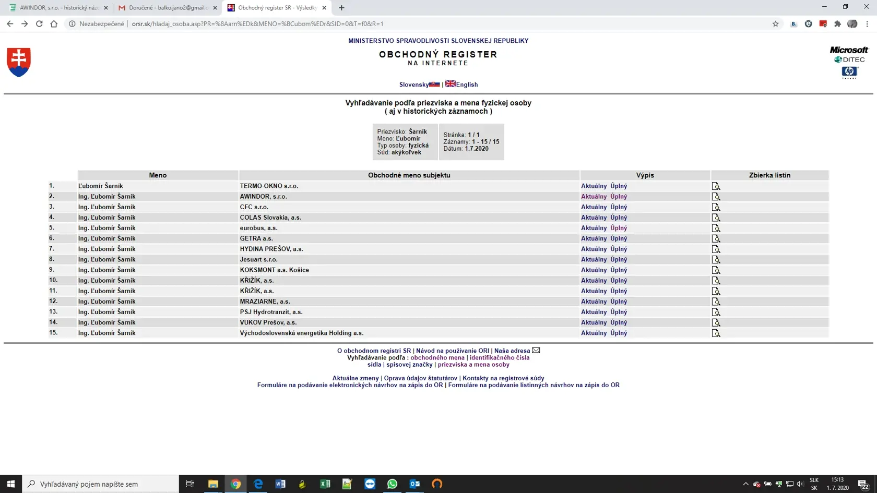Open Task View on the taskbar
The height and width of the screenshot is (493, 877).
(x=190, y=484)
